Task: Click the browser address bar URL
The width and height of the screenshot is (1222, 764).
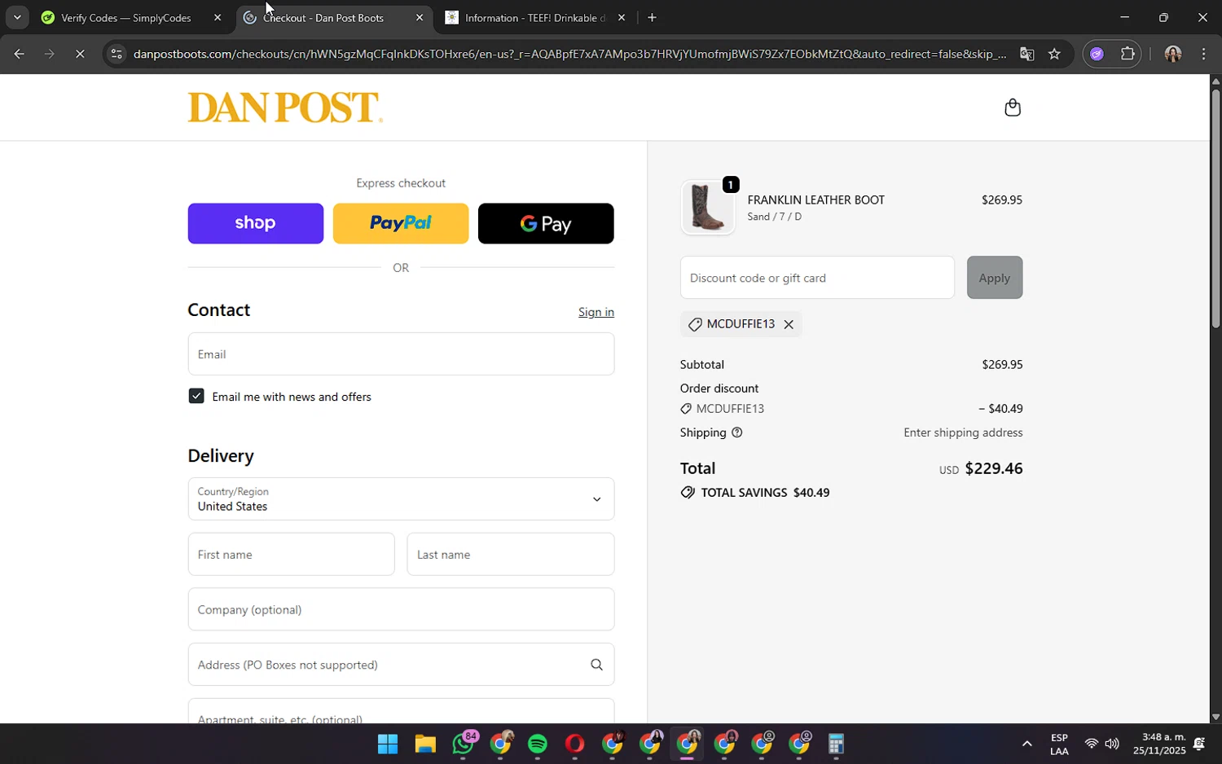Action: pos(569,54)
